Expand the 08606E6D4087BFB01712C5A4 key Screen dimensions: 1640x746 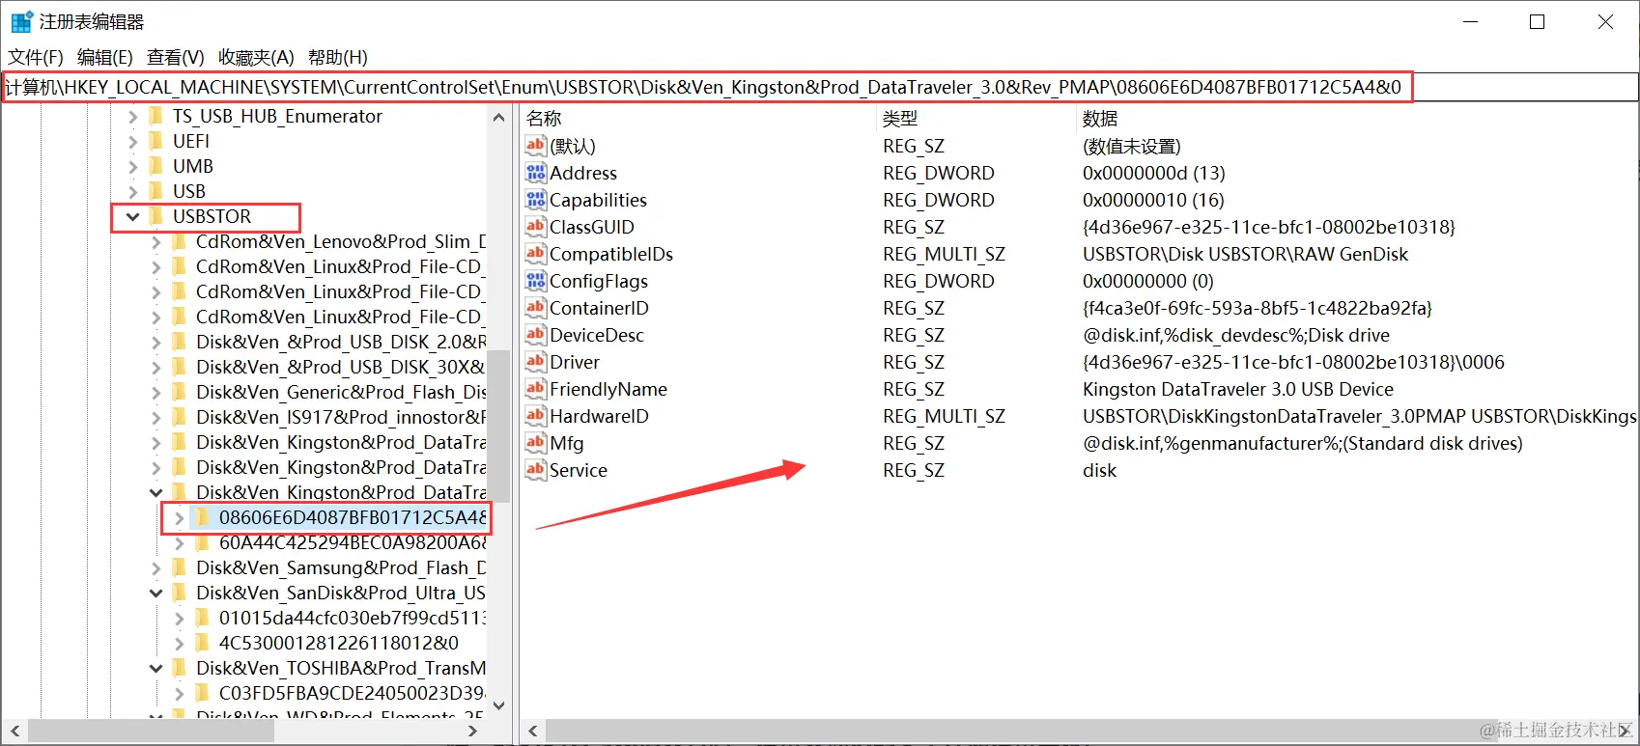[180, 517]
